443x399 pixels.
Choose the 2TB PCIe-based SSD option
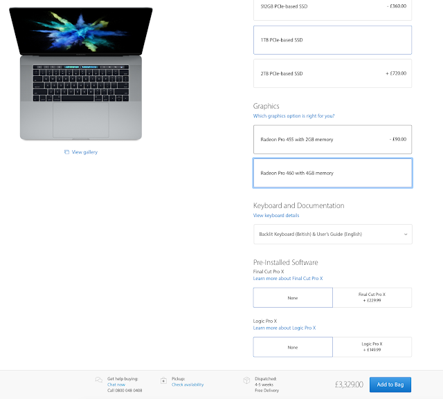pos(332,73)
